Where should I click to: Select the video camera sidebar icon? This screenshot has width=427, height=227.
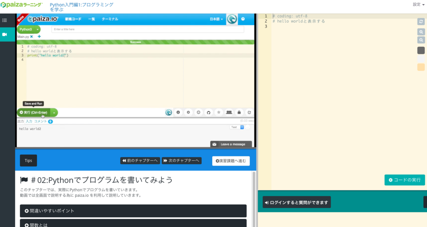pos(5,34)
